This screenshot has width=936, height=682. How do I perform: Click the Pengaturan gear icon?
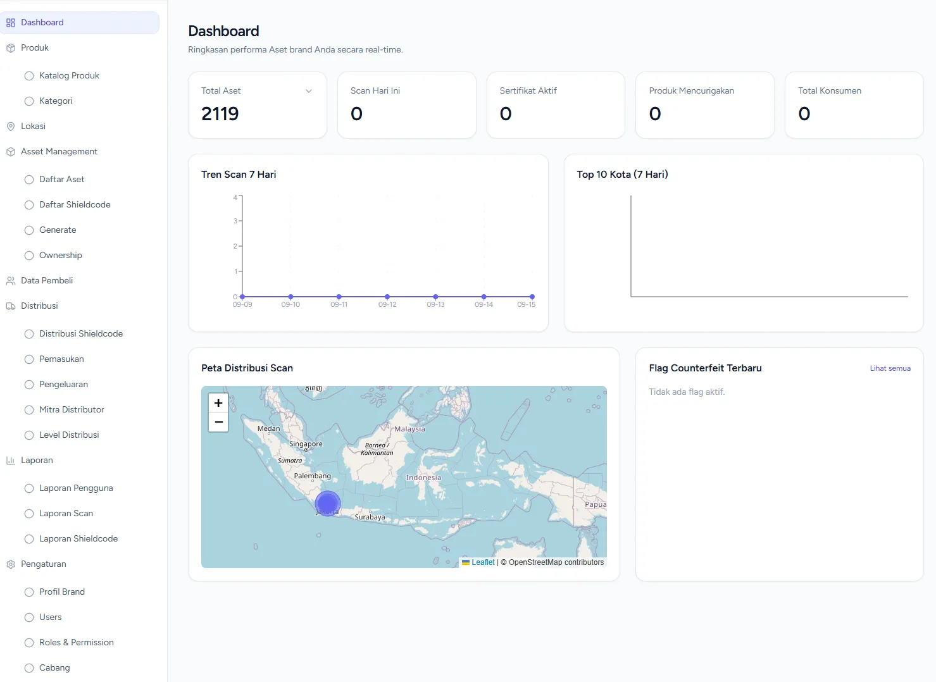[11, 564]
